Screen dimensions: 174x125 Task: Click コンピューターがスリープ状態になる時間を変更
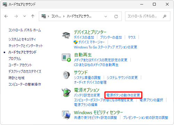[x=103, y=100]
